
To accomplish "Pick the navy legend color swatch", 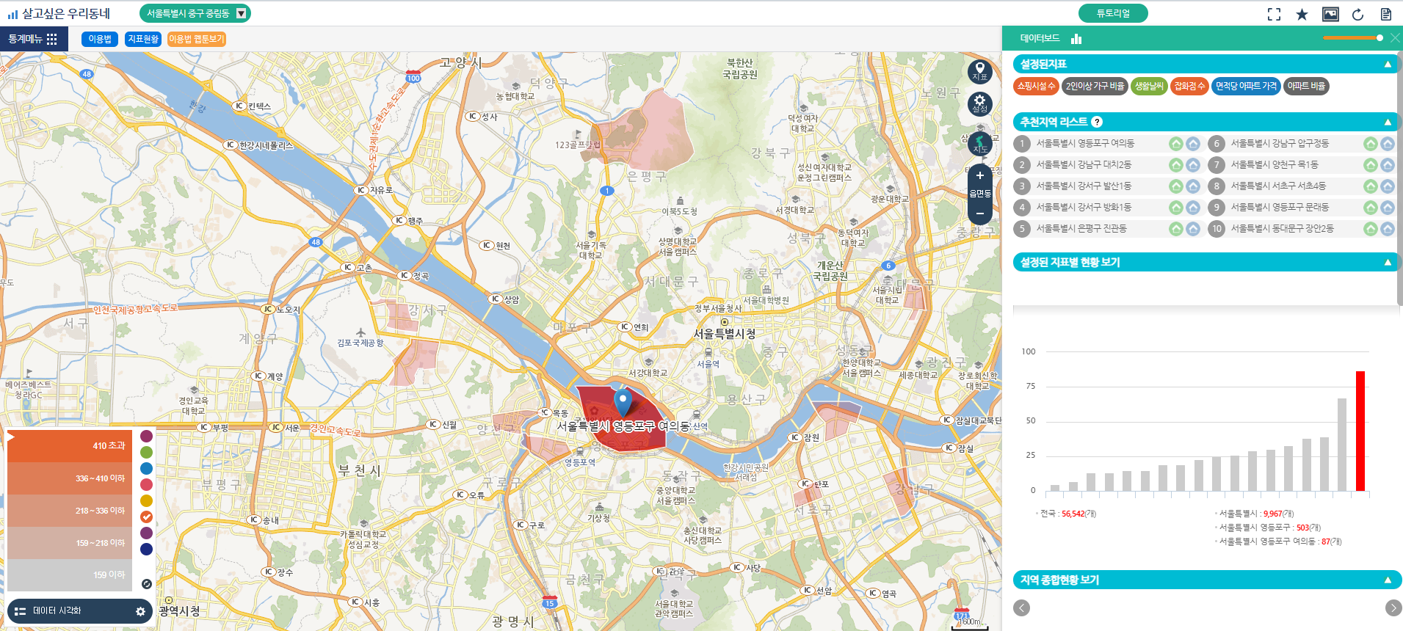I will [146, 549].
